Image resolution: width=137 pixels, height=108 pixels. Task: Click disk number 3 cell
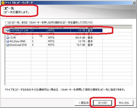33,41
